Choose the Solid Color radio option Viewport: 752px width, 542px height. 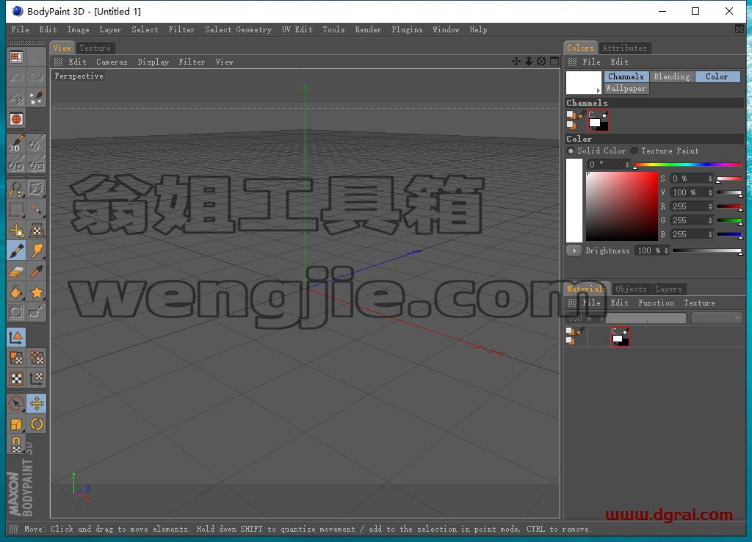pos(570,151)
